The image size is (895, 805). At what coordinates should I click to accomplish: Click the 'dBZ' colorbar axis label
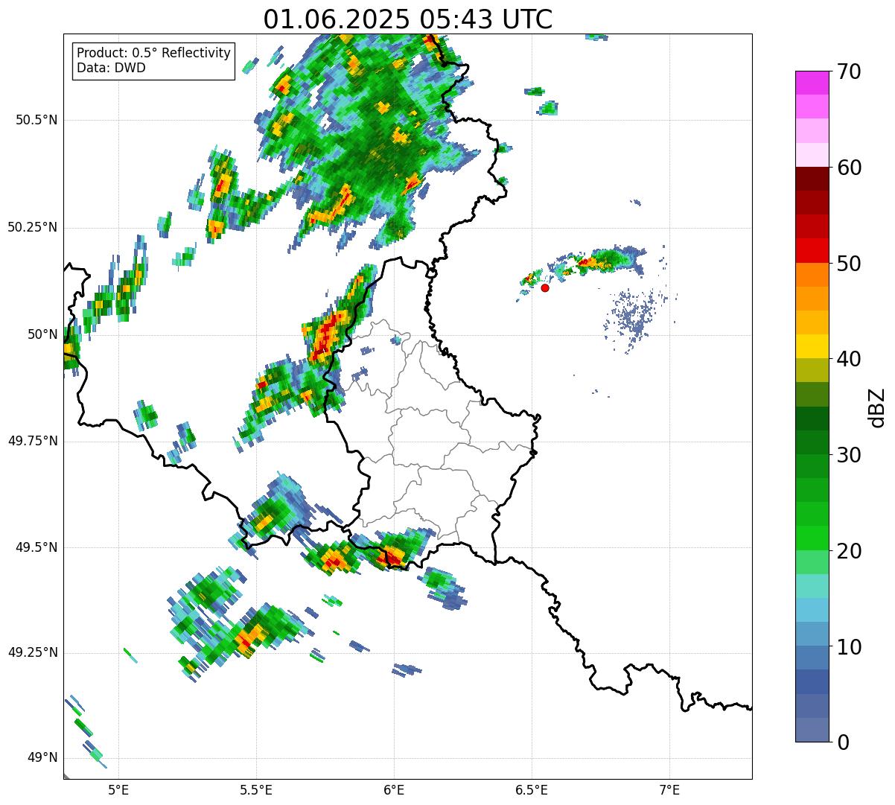(877, 407)
